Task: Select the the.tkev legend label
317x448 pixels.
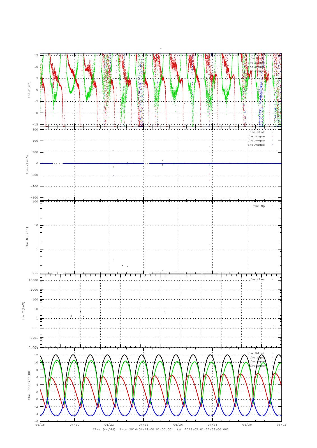Action: coord(257,279)
